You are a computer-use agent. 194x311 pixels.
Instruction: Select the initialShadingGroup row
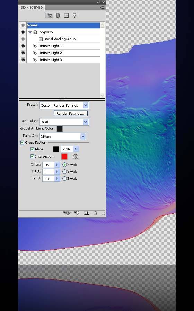tap(63, 39)
